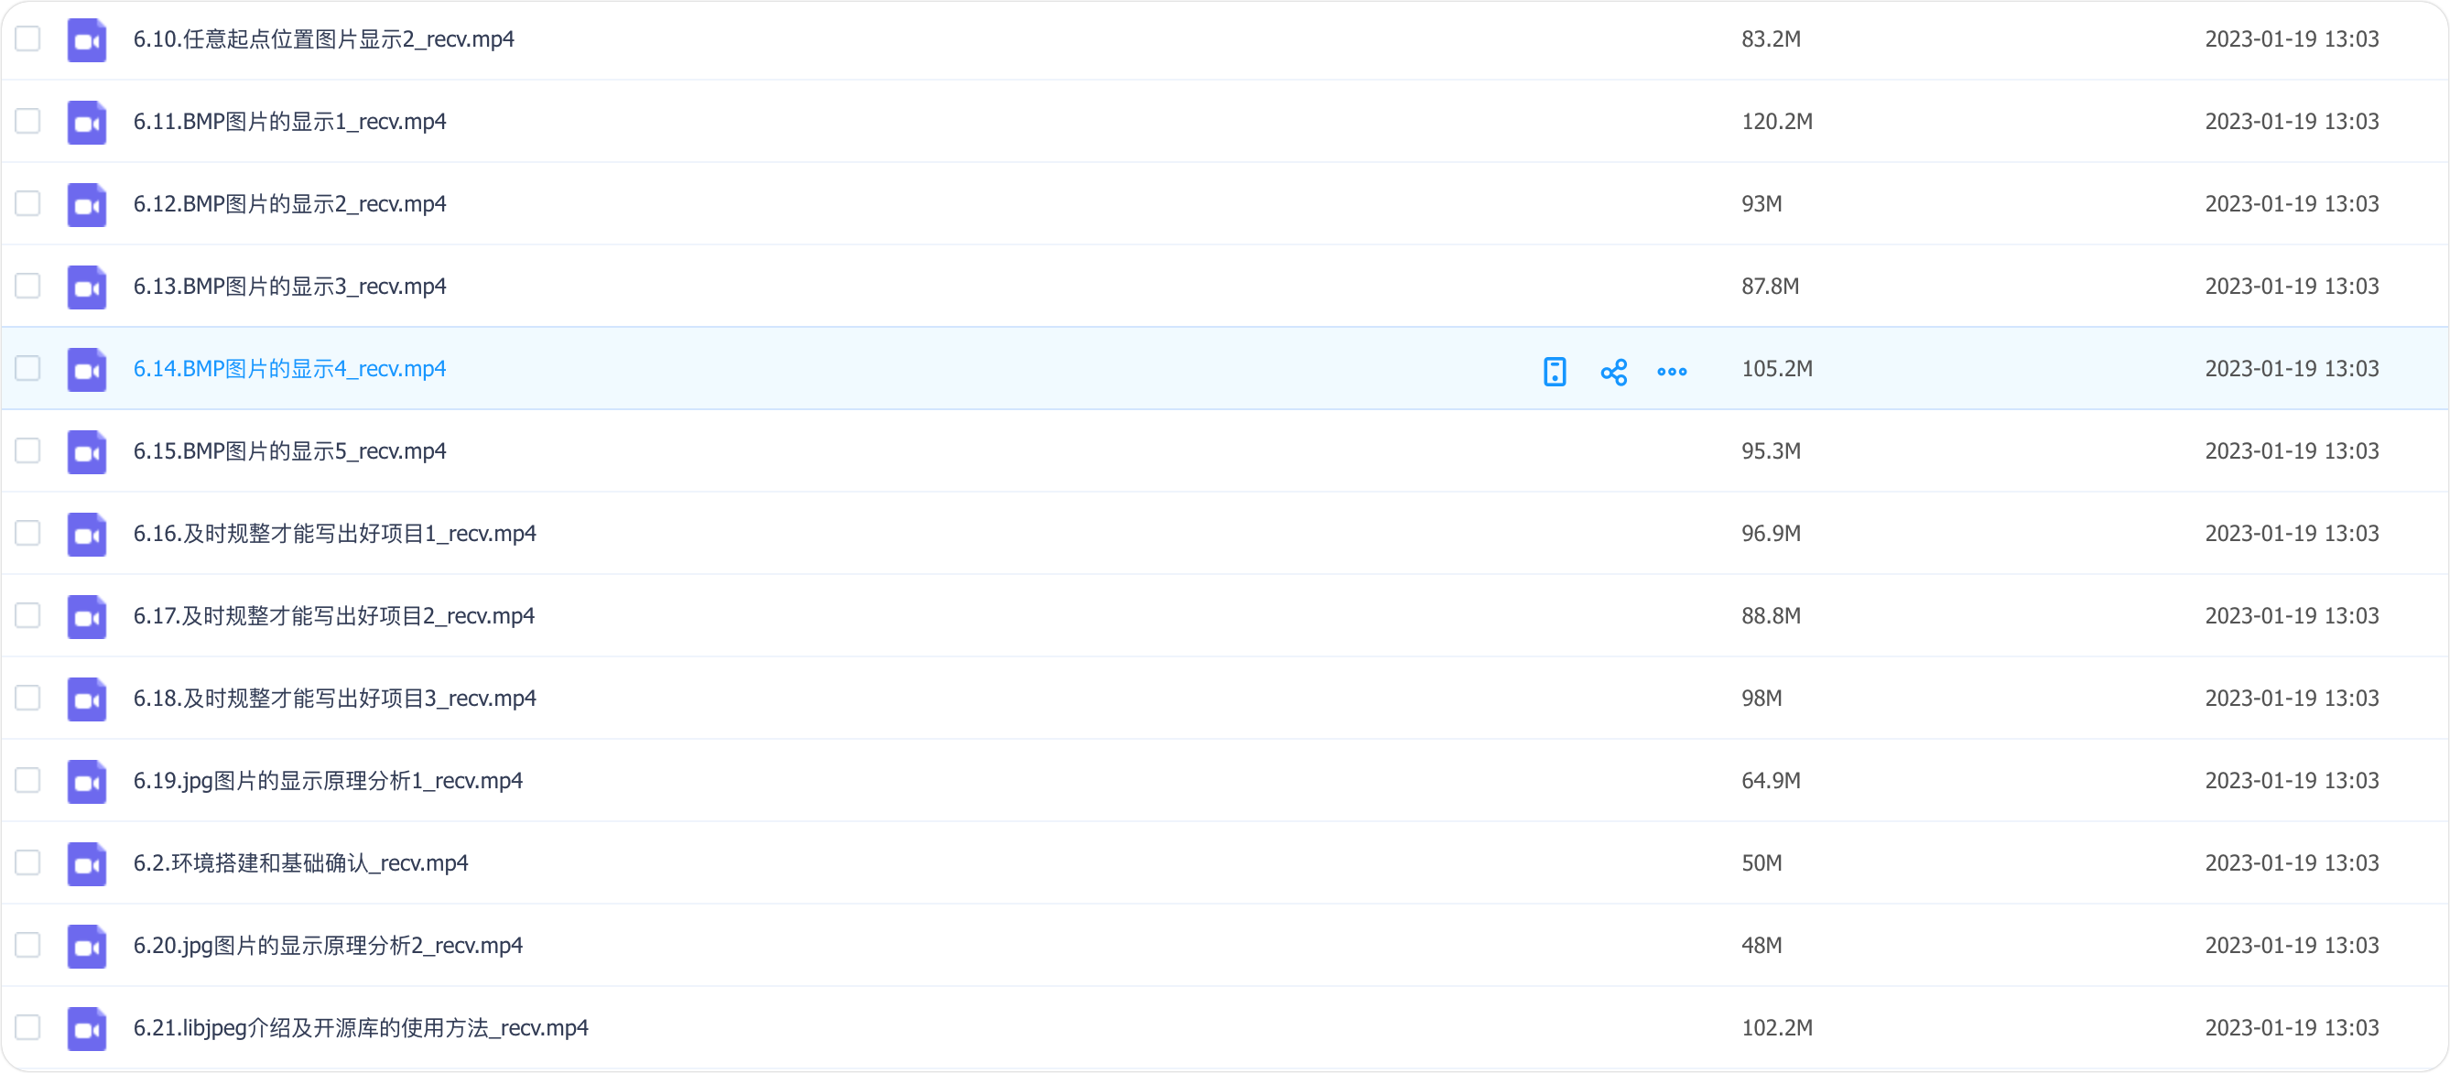
Task: Click video icon for 6.21.libjpeg介绍及开源库的使用方法_recv.mp4
Action: (87, 1028)
